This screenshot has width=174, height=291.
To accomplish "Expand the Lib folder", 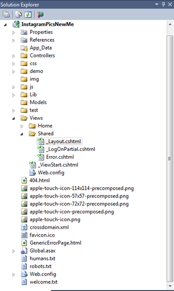I will [x=13, y=95].
